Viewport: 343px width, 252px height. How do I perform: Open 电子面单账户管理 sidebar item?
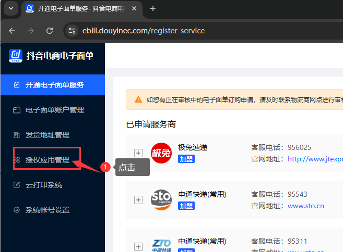(54, 110)
